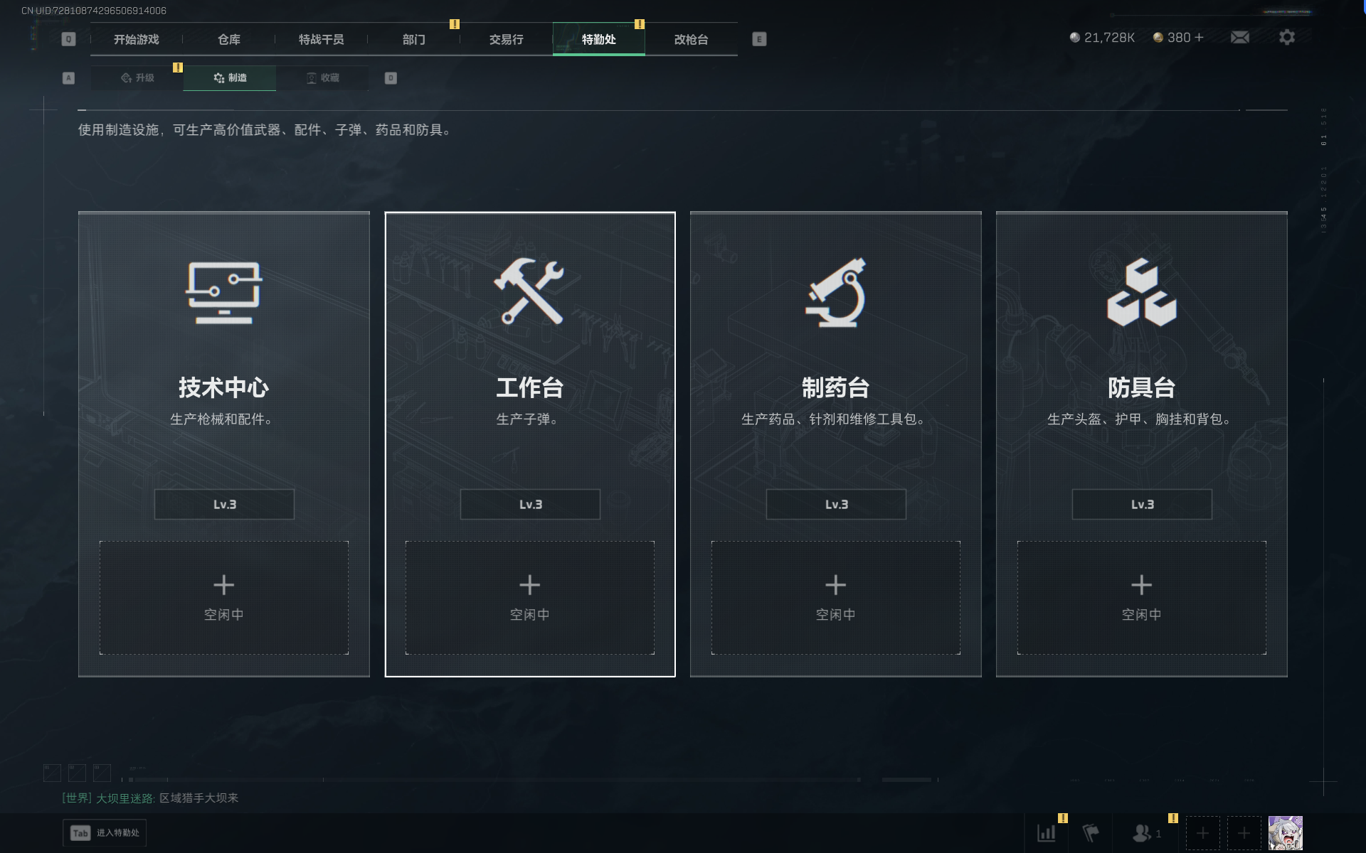Switch to the 仓库 tab

[x=229, y=39]
